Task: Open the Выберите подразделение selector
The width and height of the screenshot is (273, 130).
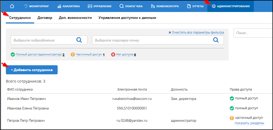Action: 43,40
